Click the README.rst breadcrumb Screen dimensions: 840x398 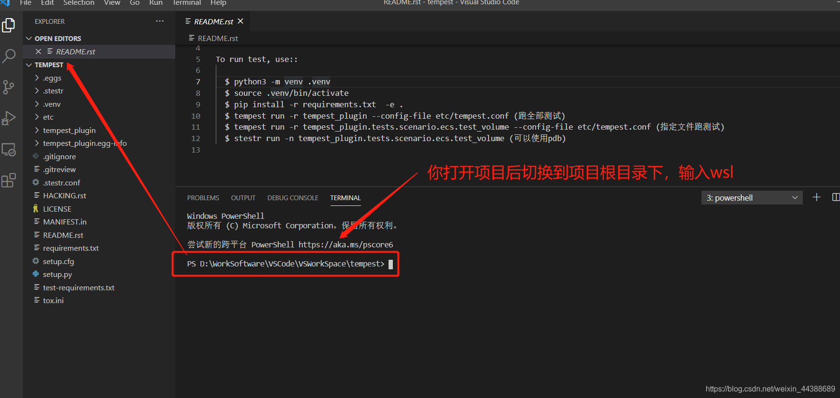tap(218, 38)
